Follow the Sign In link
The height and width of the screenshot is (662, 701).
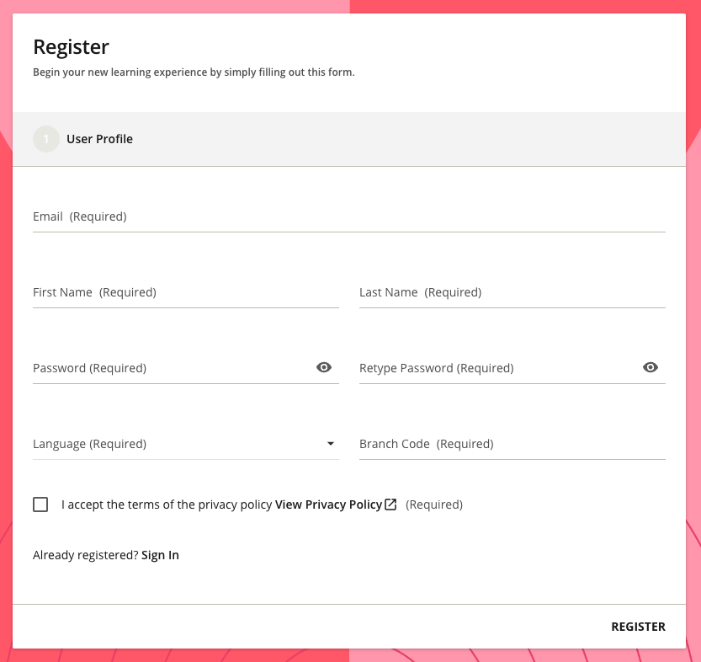click(160, 555)
